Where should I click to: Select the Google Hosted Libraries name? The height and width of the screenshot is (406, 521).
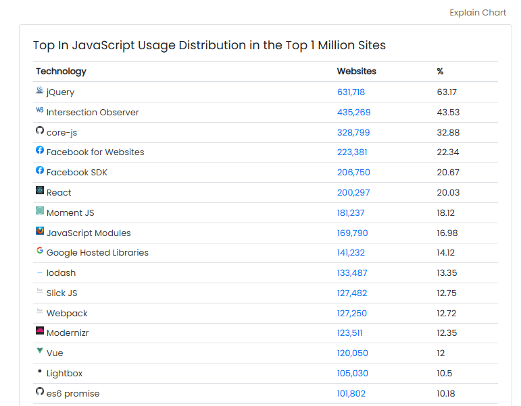pos(97,253)
